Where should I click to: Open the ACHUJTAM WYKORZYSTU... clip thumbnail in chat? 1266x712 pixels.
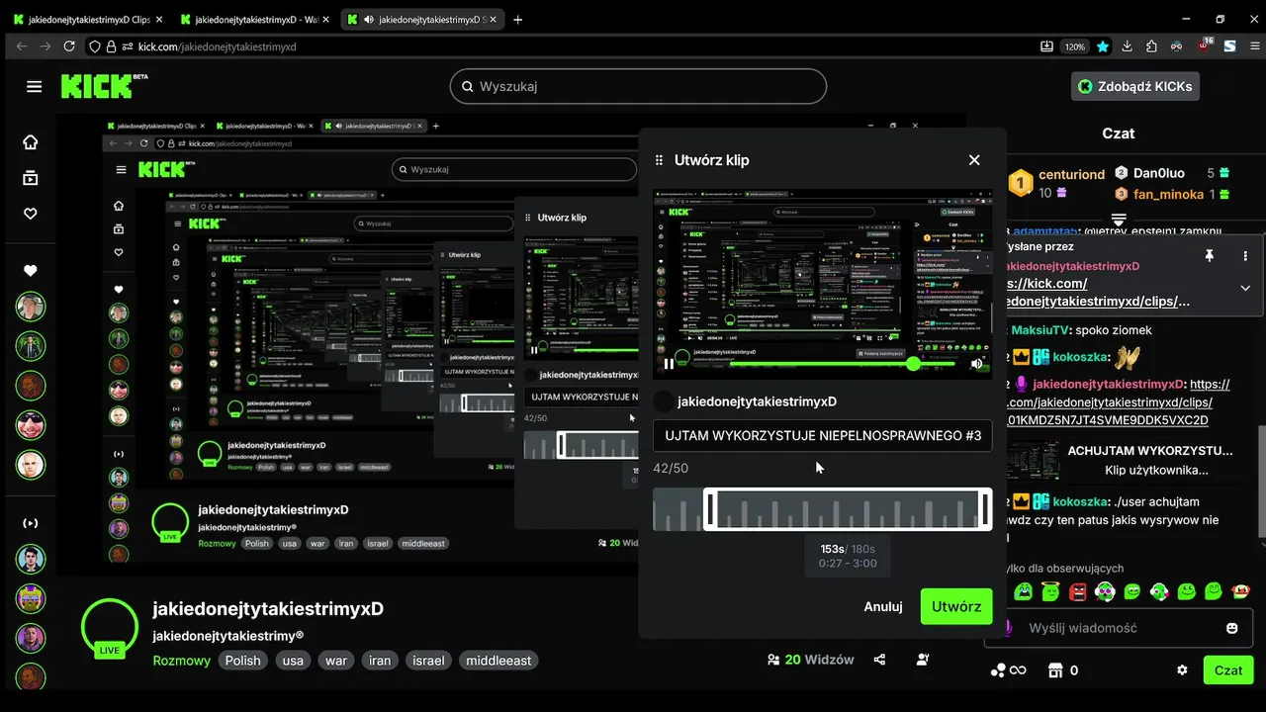[x=1033, y=461]
